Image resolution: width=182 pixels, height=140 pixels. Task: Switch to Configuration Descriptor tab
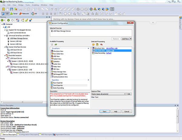click(28, 135)
